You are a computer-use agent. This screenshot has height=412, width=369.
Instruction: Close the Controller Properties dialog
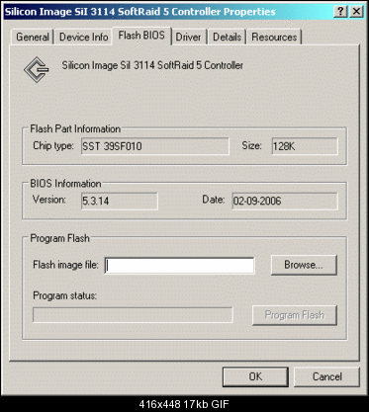(x=356, y=12)
